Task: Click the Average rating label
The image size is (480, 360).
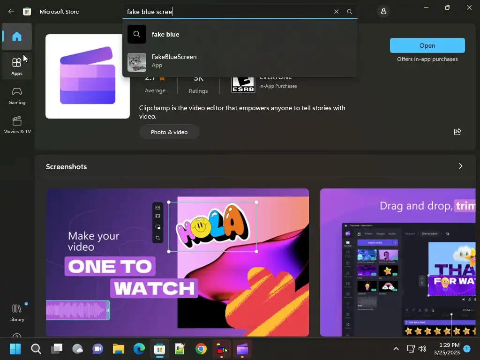Action: pos(155,90)
